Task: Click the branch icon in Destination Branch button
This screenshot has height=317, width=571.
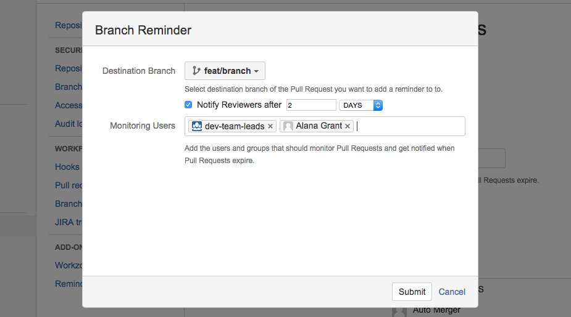Action: 196,71
